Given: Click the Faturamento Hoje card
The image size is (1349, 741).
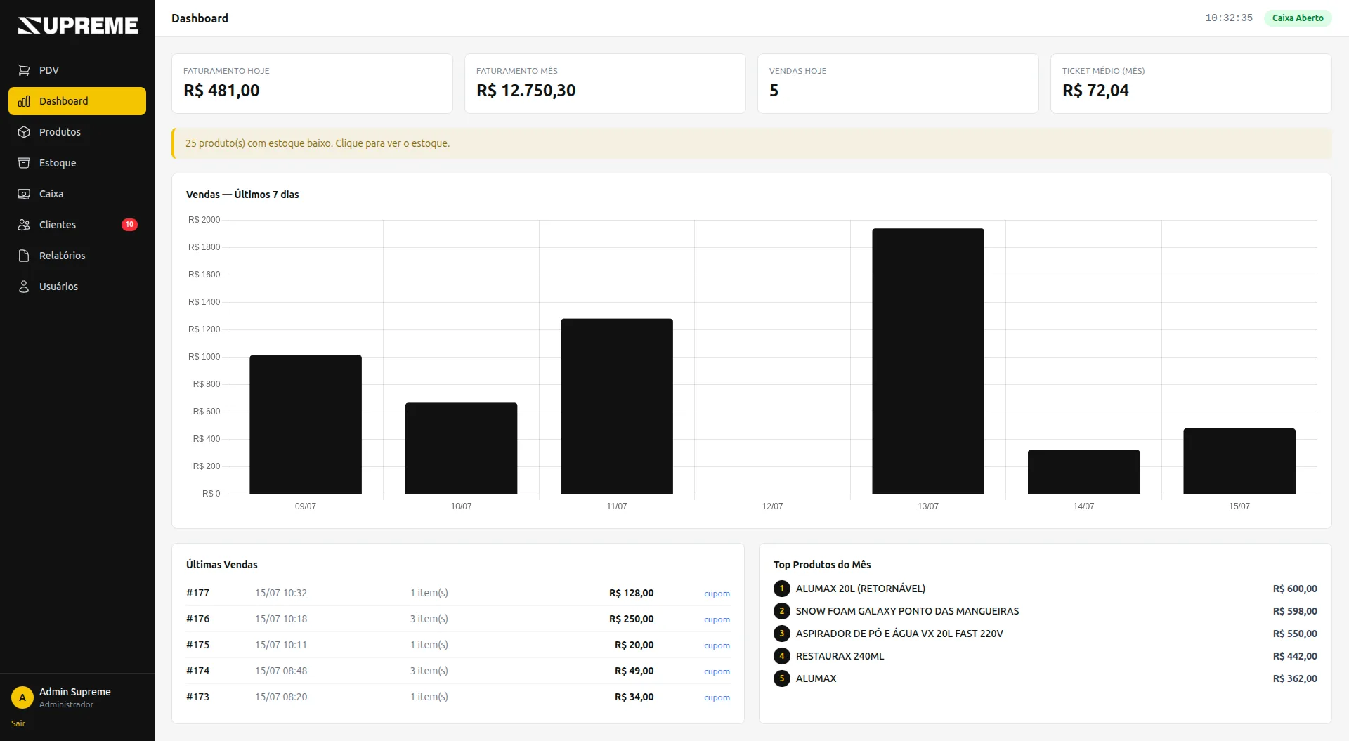Looking at the screenshot, I should click(x=312, y=84).
